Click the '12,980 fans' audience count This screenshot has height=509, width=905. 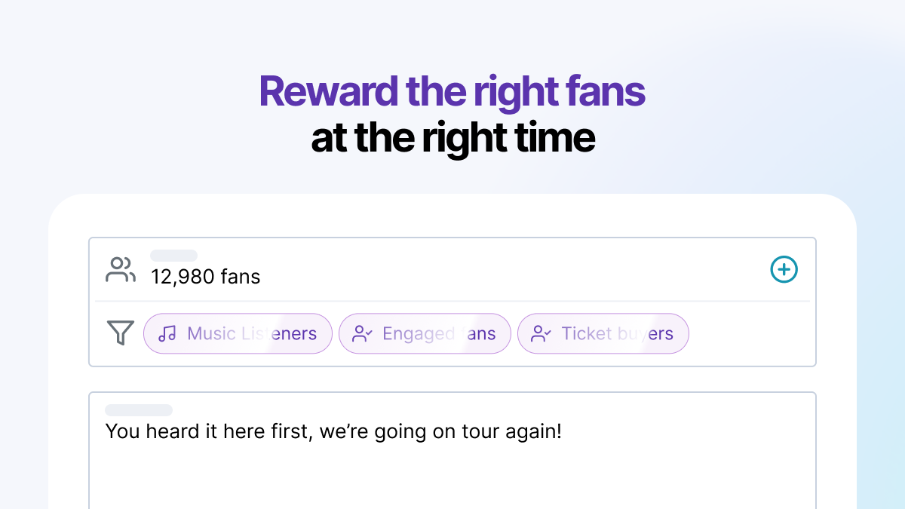pyautogui.click(x=206, y=277)
